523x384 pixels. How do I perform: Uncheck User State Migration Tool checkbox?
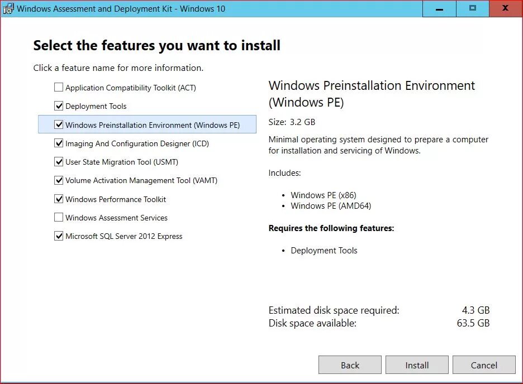tap(58, 161)
